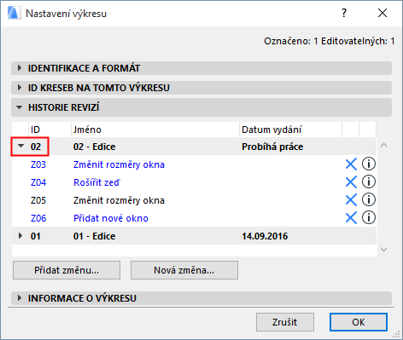Open info icon for change Z05
Viewport: 403px width, 340px height.
369,199
